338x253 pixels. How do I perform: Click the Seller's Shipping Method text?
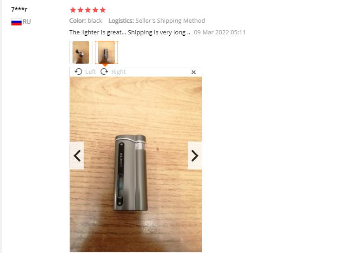pos(170,21)
